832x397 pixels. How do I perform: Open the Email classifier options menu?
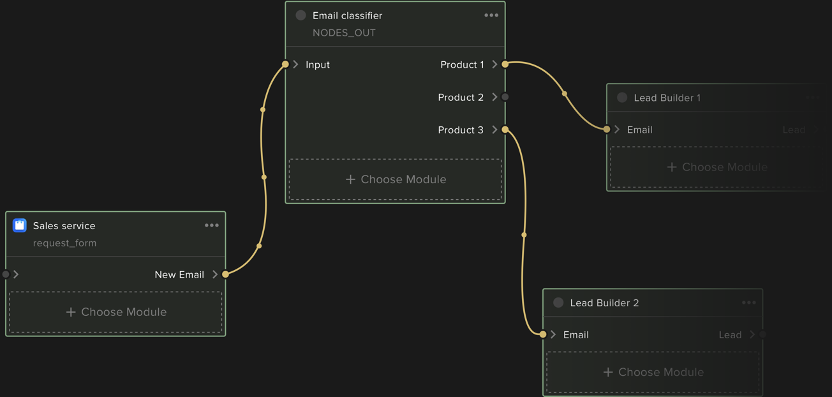coord(491,15)
